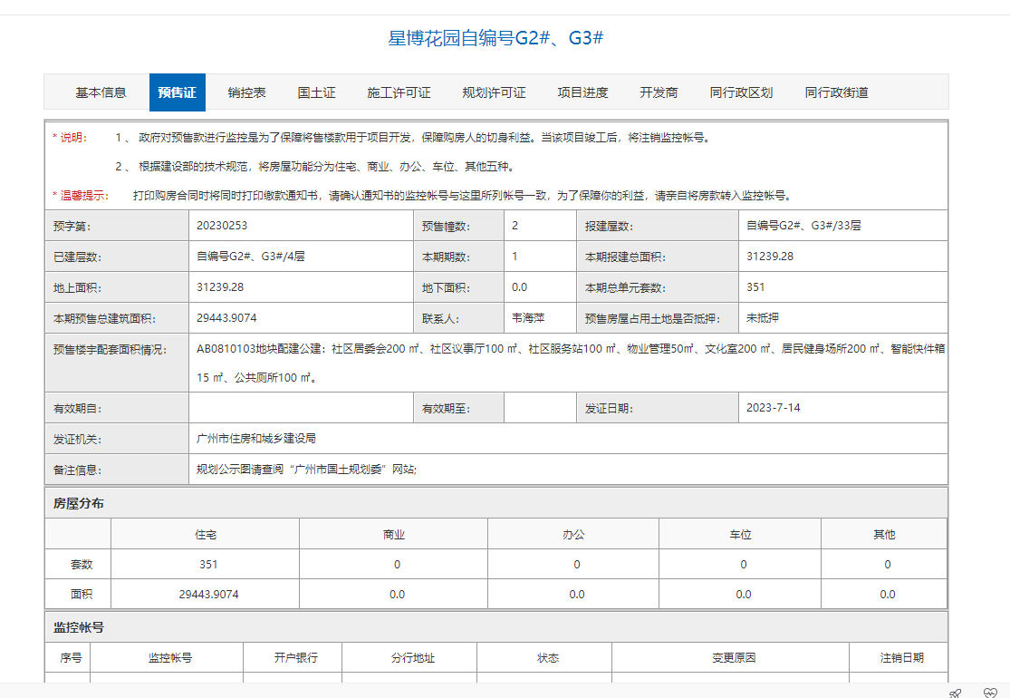Click the heart-pulse health check icon
Screen dimensions: 1010x698
[x=991, y=693]
